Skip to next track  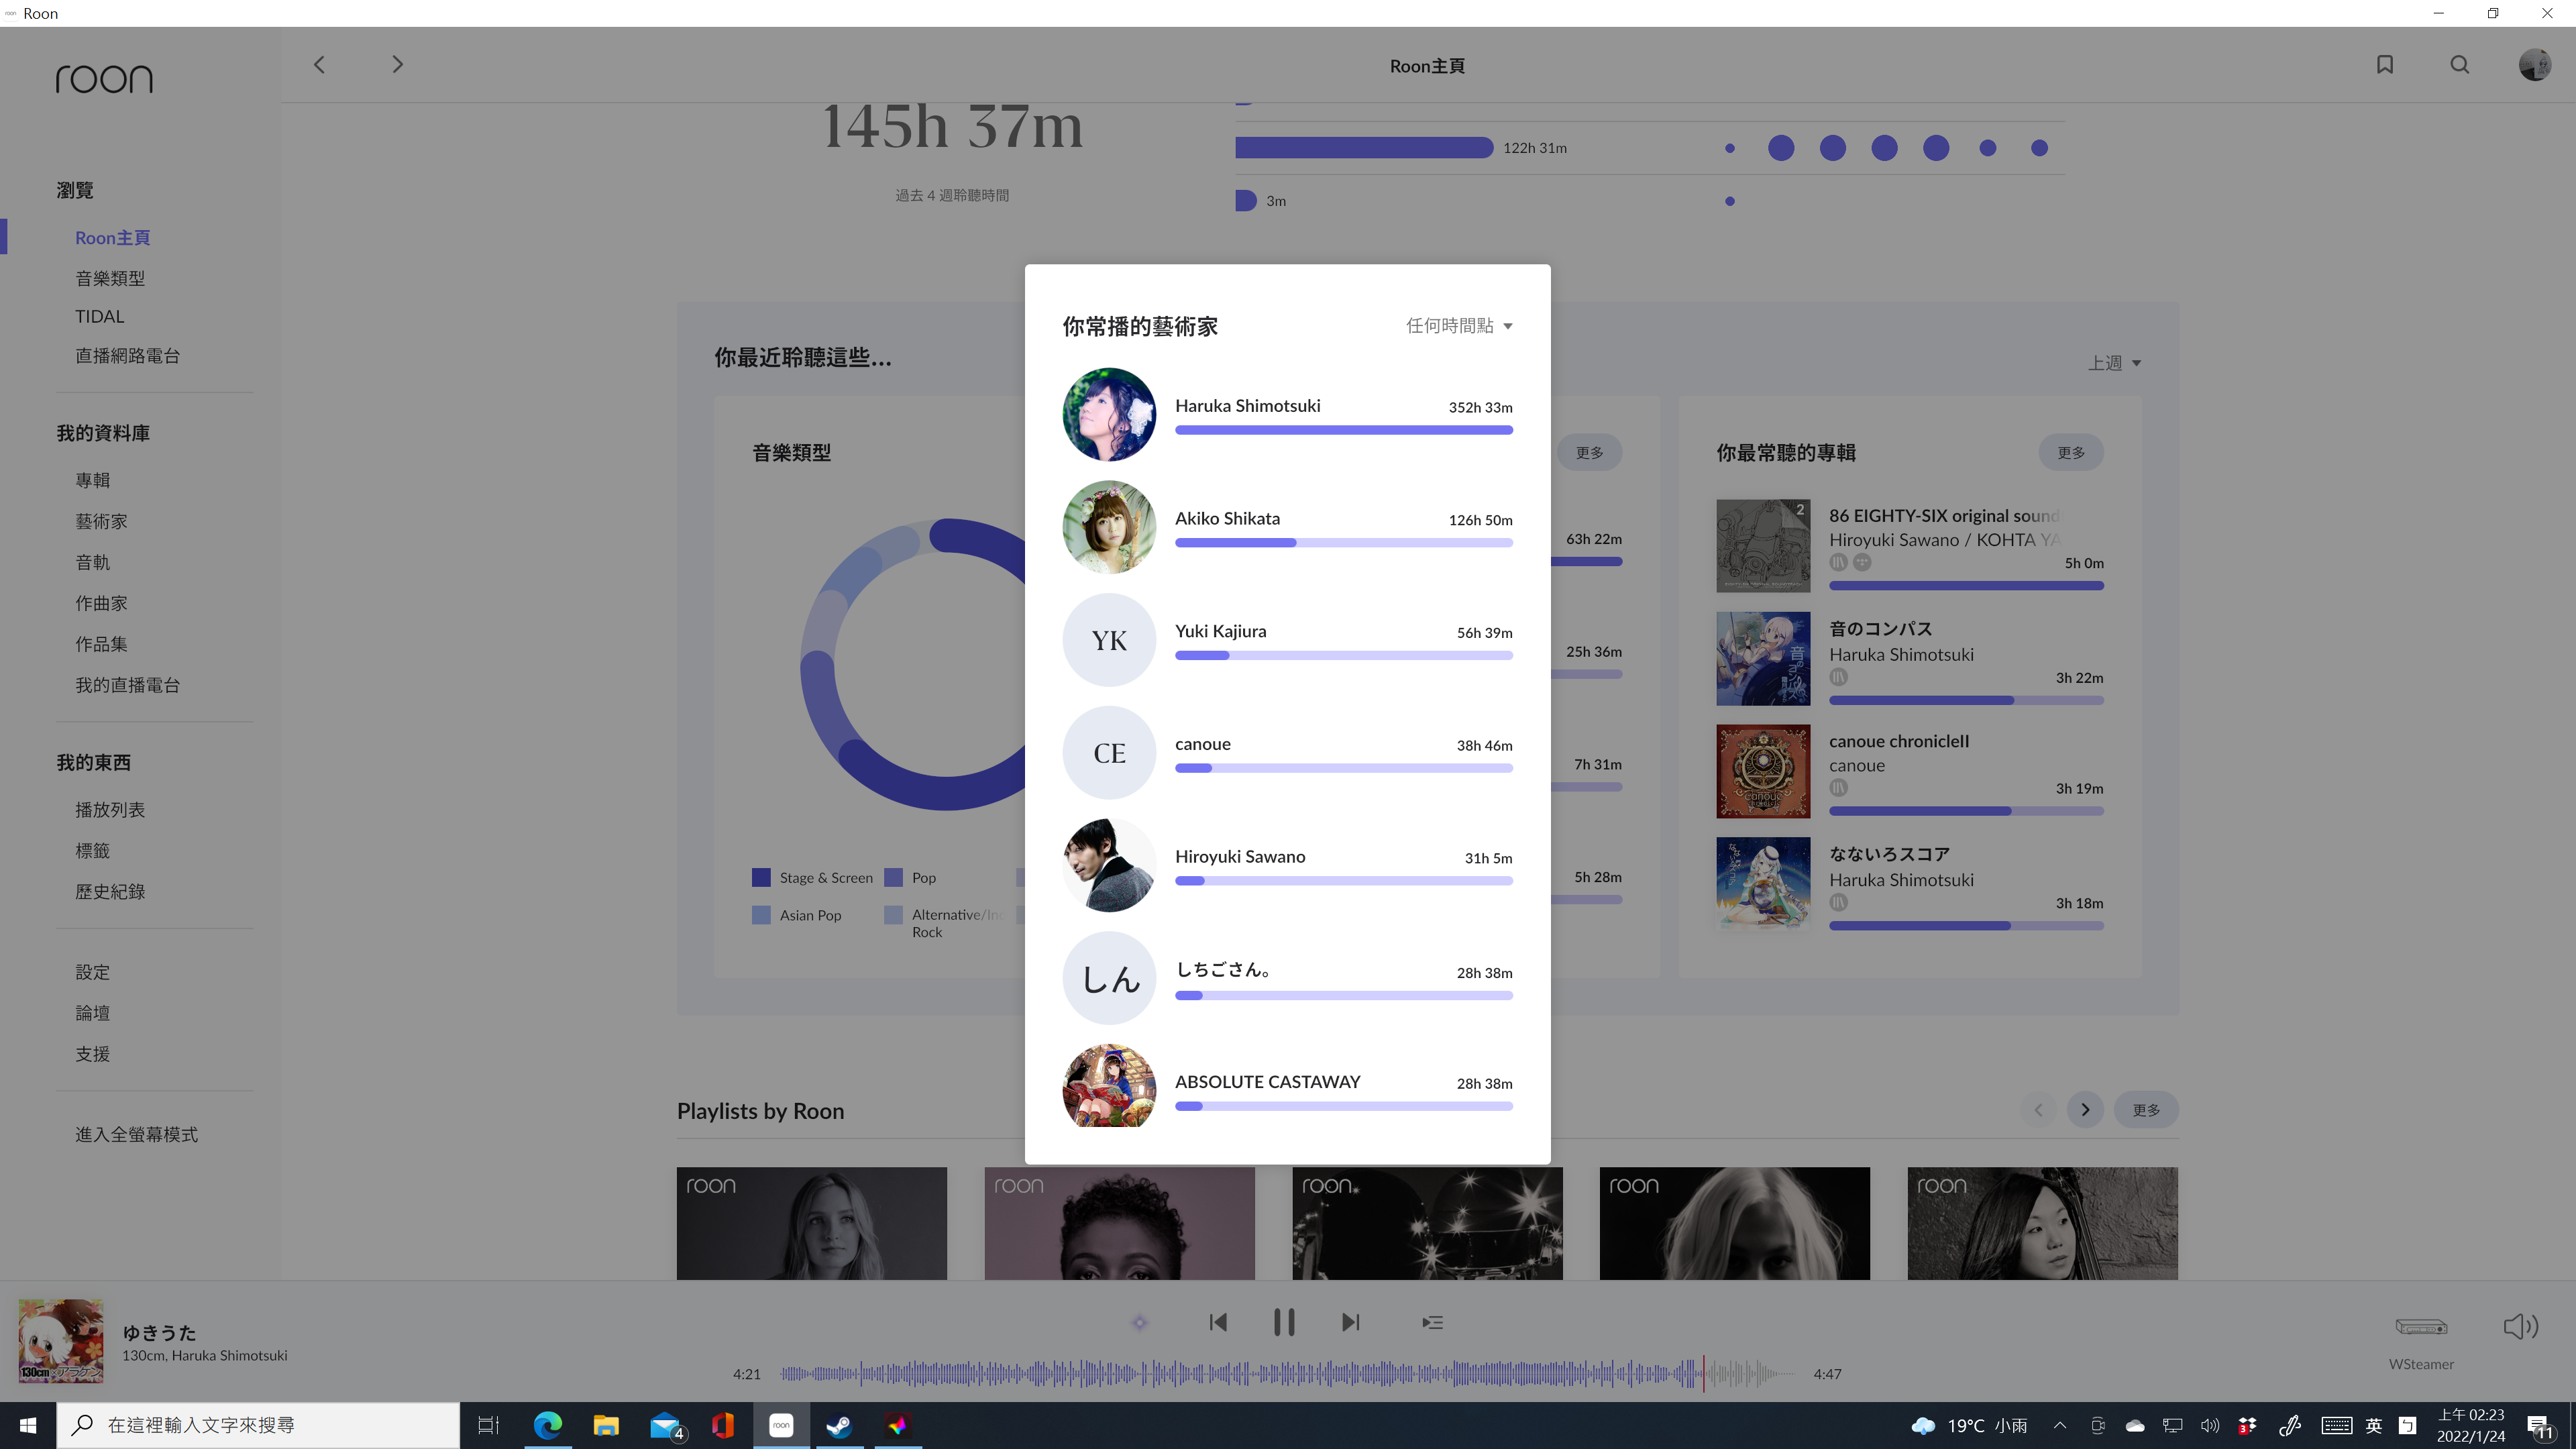tap(1351, 1322)
